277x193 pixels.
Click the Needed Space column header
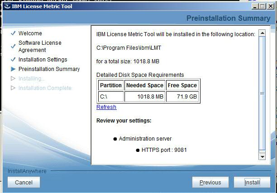(x=144, y=85)
